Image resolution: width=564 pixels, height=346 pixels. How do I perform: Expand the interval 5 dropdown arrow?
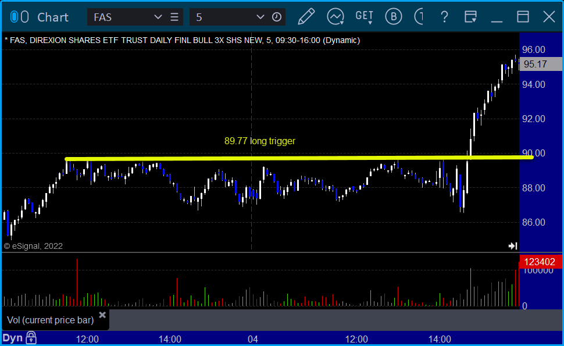[x=260, y=17]
